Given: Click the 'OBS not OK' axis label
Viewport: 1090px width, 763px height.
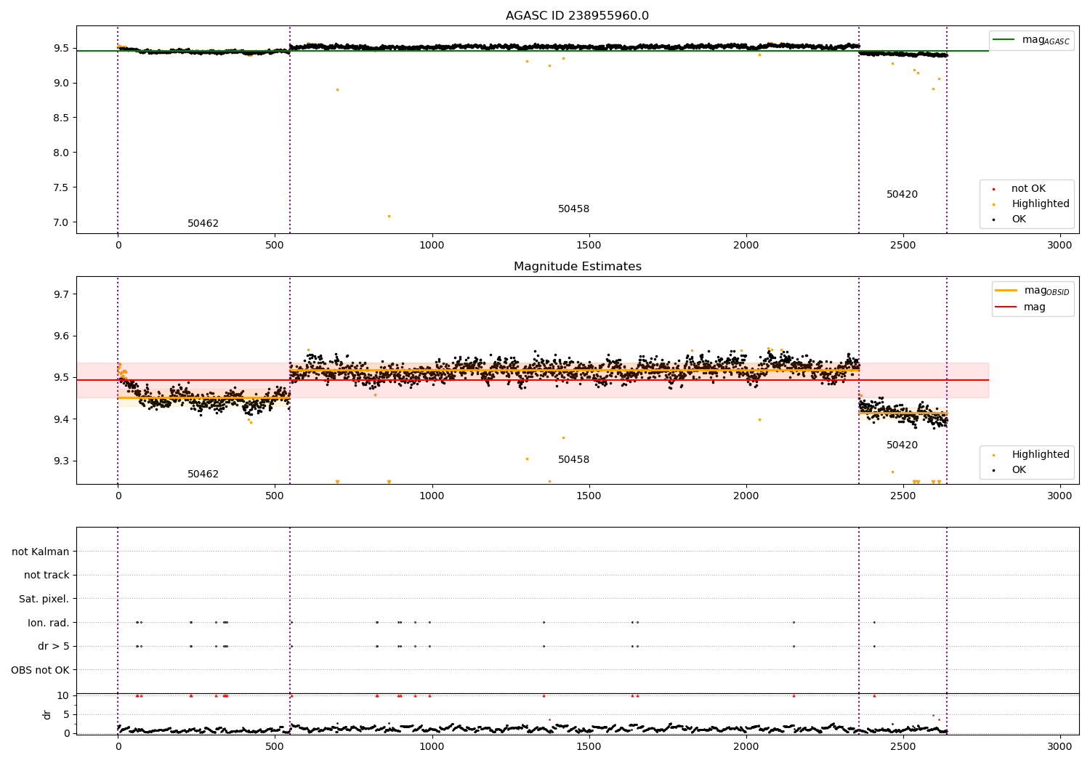Looking at the screenshot, I should tap(41, 670).
